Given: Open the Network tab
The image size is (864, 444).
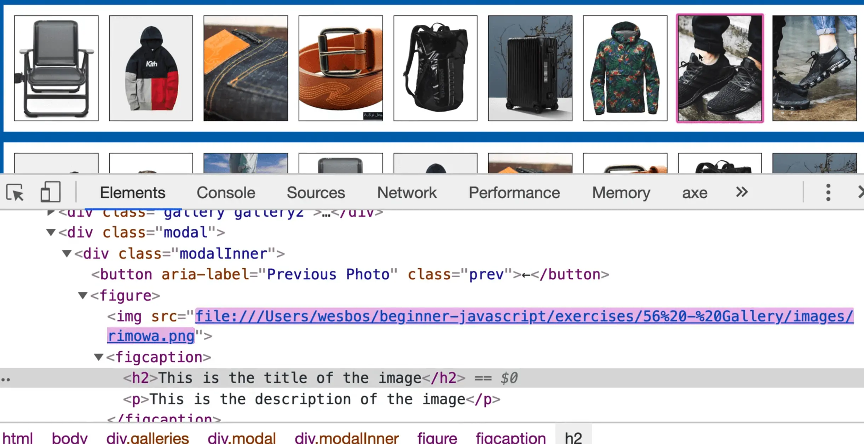Looking at the screenshot, I should [407, 193].
